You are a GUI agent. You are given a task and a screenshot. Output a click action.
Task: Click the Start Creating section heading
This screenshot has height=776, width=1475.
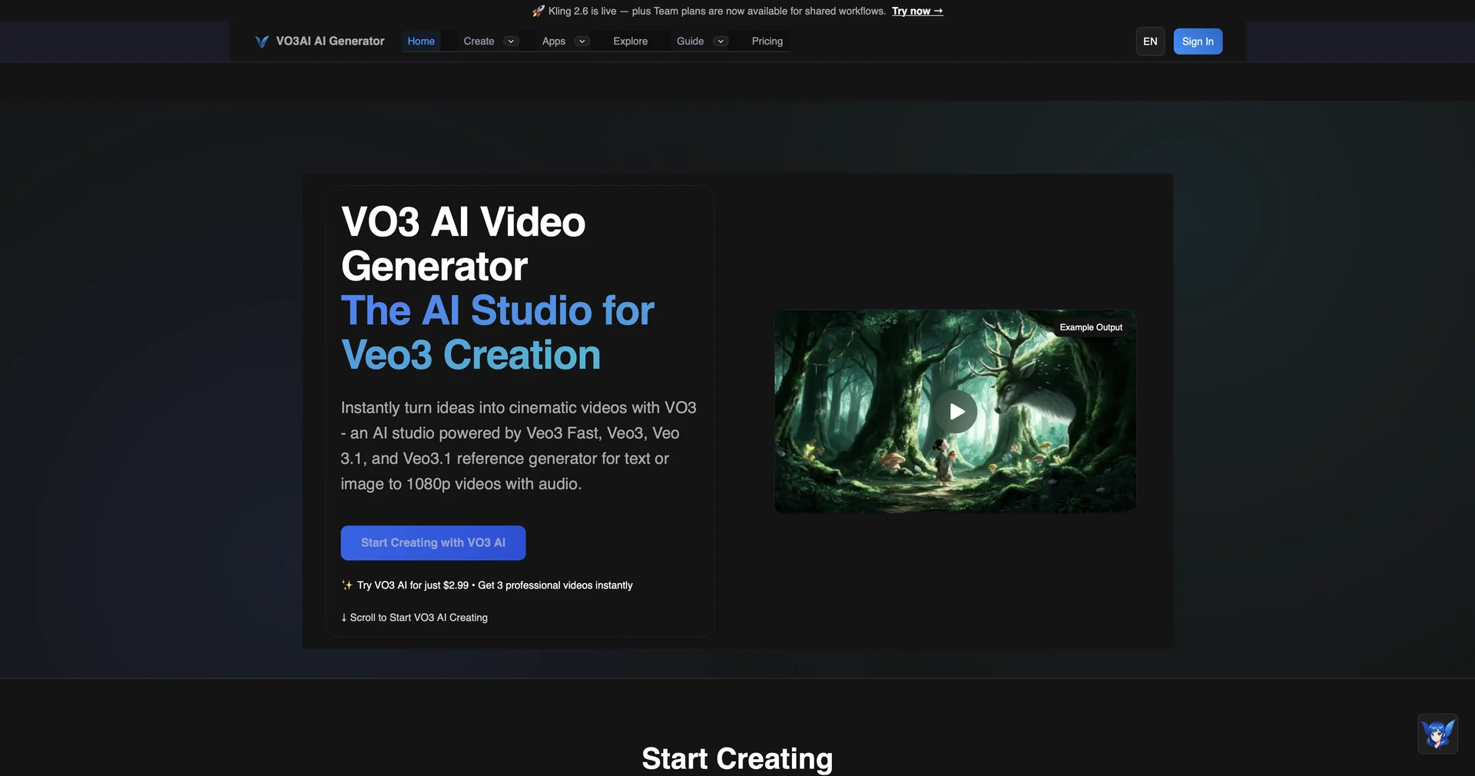[737, 759]
